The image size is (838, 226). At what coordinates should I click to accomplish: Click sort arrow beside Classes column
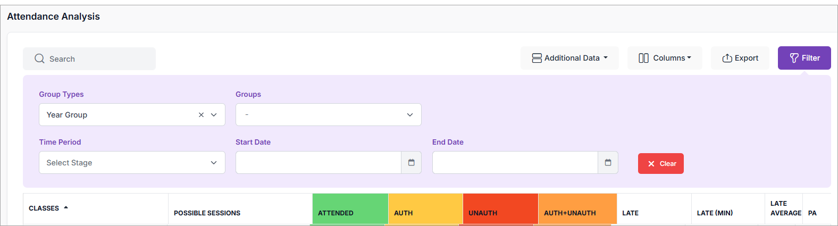point(66,208)
